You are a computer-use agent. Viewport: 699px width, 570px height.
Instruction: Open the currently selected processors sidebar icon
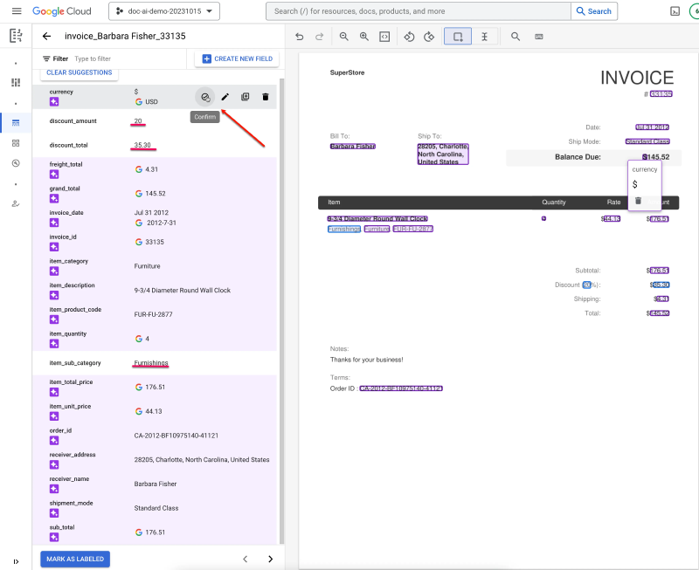(x=16, y=123)
